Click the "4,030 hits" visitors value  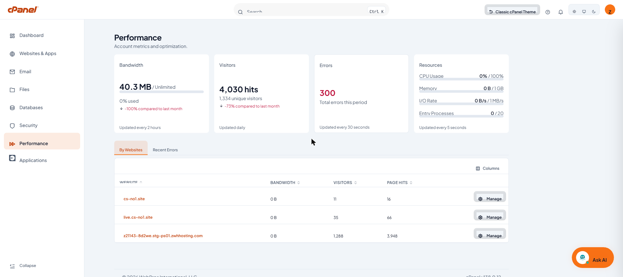point(239,89)
